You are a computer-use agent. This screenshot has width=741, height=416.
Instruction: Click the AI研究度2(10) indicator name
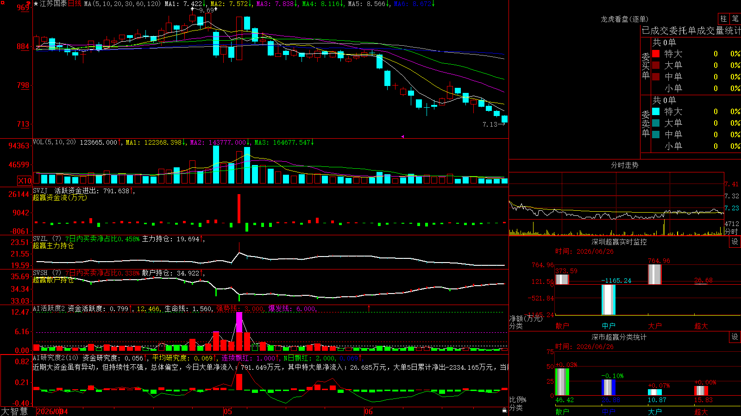pos(56,358)
